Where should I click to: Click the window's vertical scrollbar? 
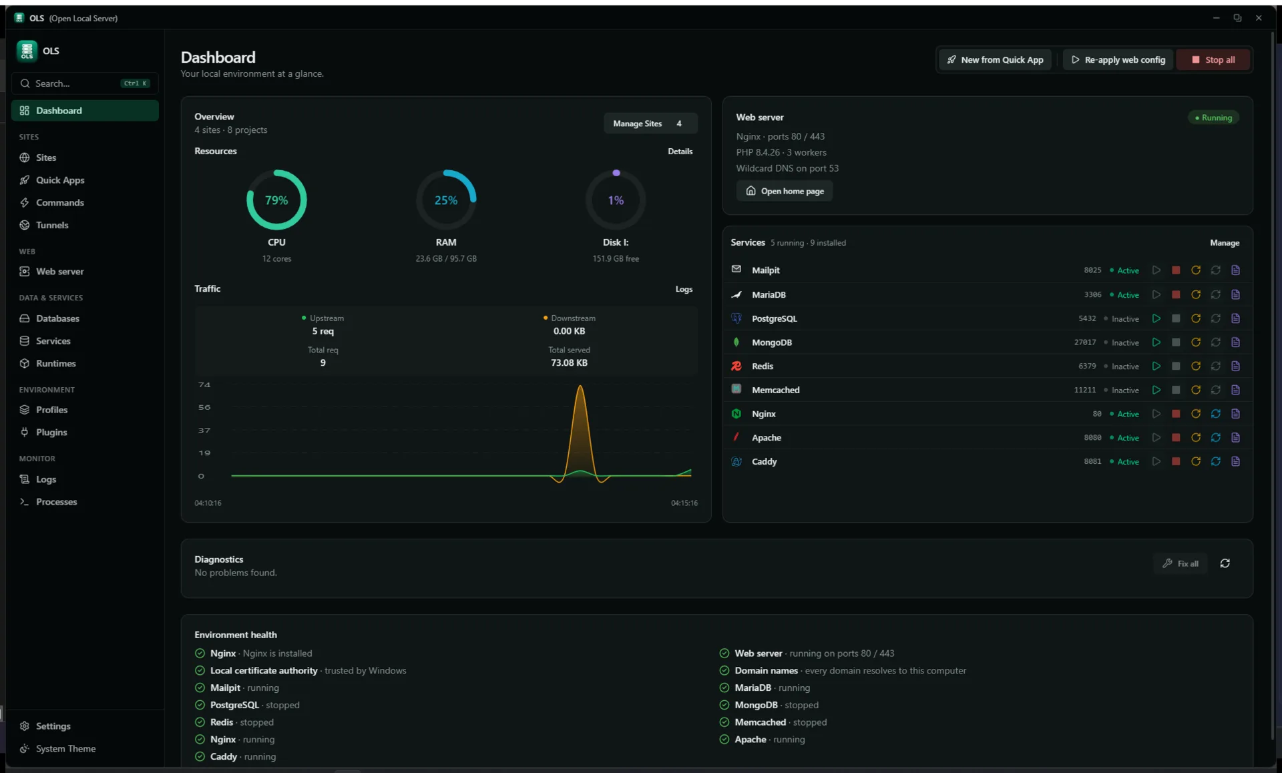pos(1272,387)
